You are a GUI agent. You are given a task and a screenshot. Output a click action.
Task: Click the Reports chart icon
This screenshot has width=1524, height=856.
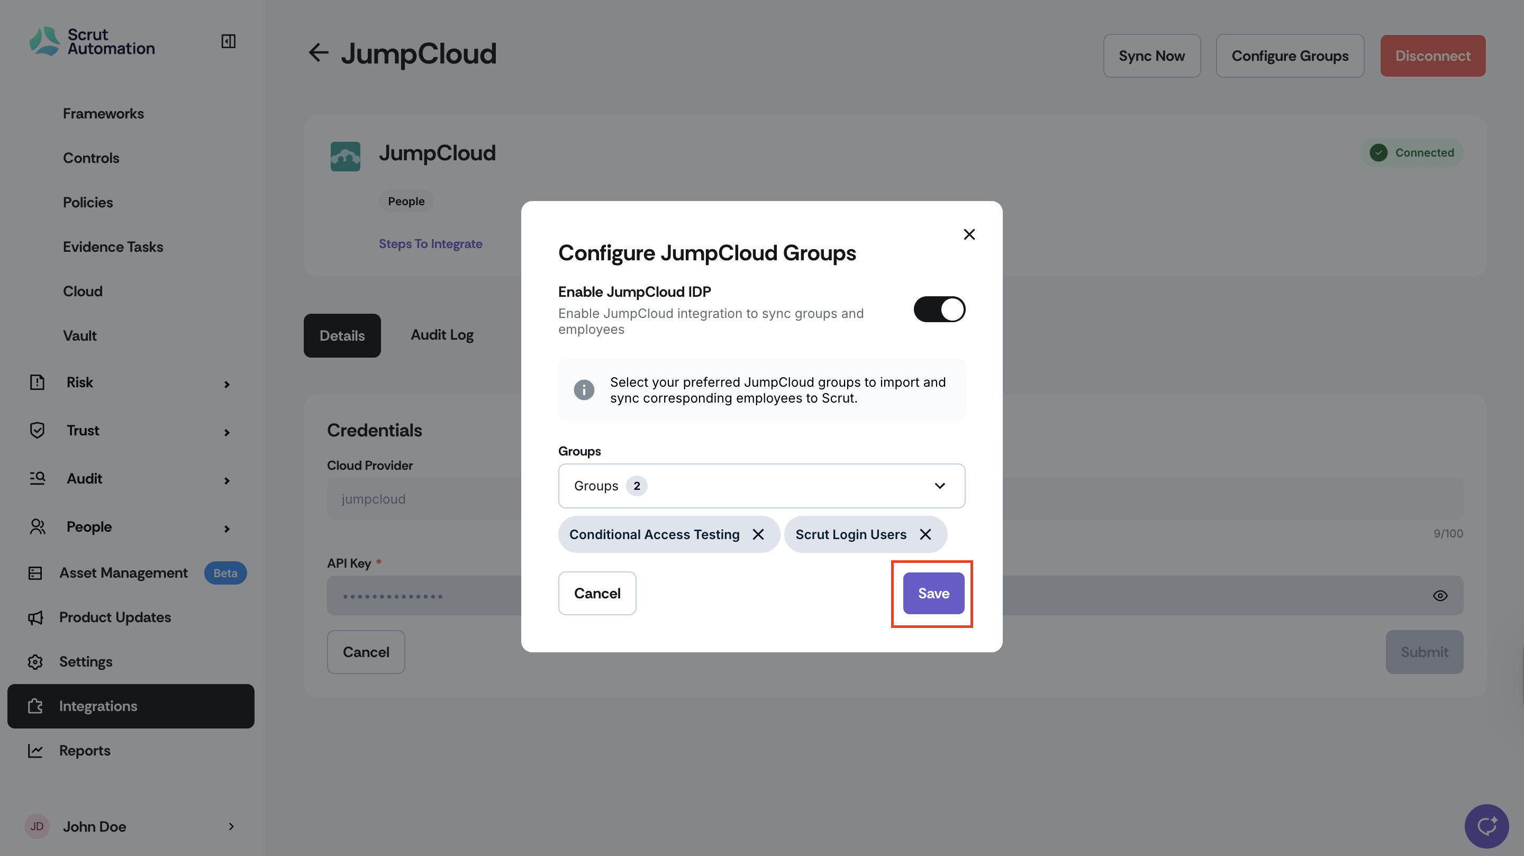point(35,751)
